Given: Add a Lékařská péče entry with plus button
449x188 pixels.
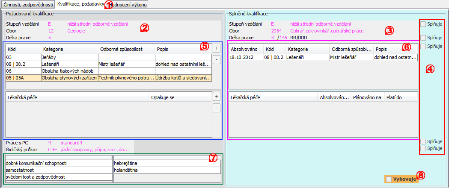Looking at the screenshot, I should (x=216, y=97).
